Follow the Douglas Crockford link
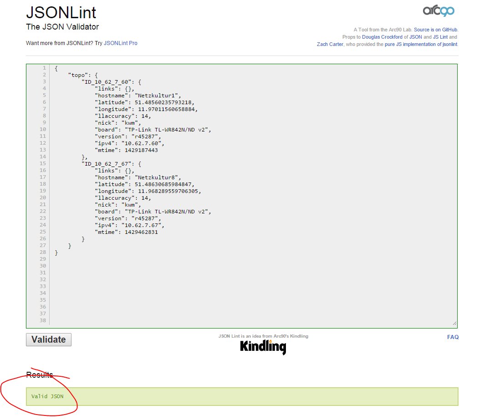Image resolution: width=479 pixels, height=420 pixels. tap(382, 37)
